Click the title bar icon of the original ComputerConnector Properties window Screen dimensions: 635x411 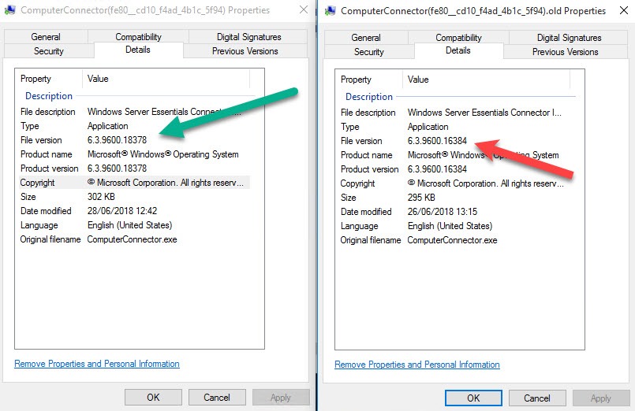click(9, 10)
